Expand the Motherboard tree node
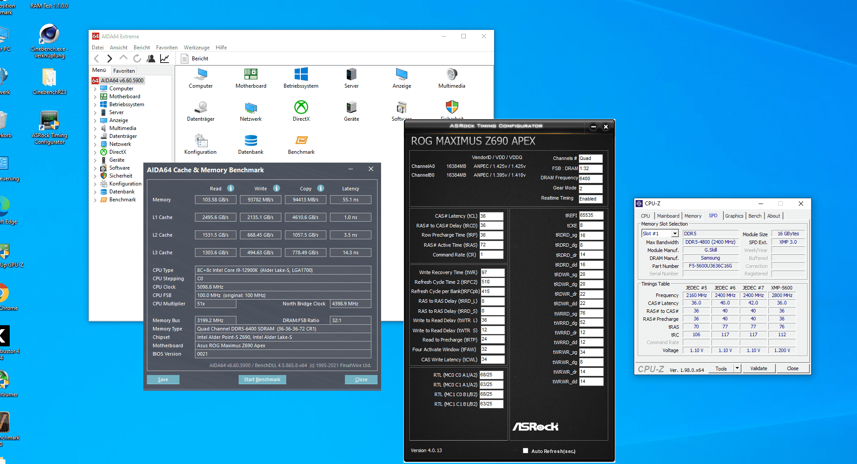This screenshot has width=857, height=464. point(95,97)
